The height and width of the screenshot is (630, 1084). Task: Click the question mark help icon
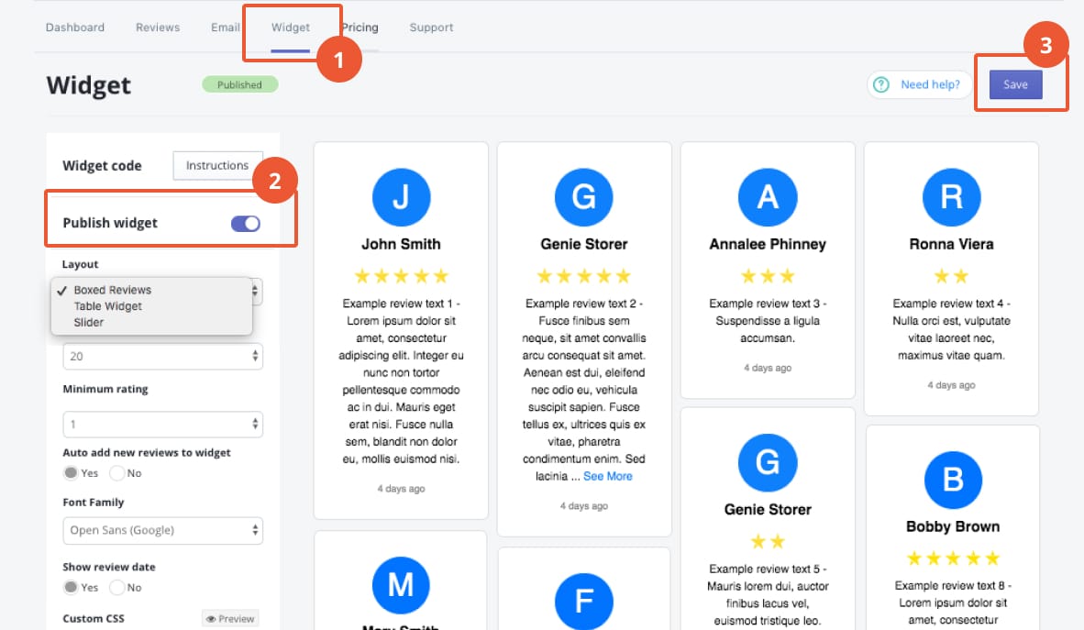[x=880, y=84]
